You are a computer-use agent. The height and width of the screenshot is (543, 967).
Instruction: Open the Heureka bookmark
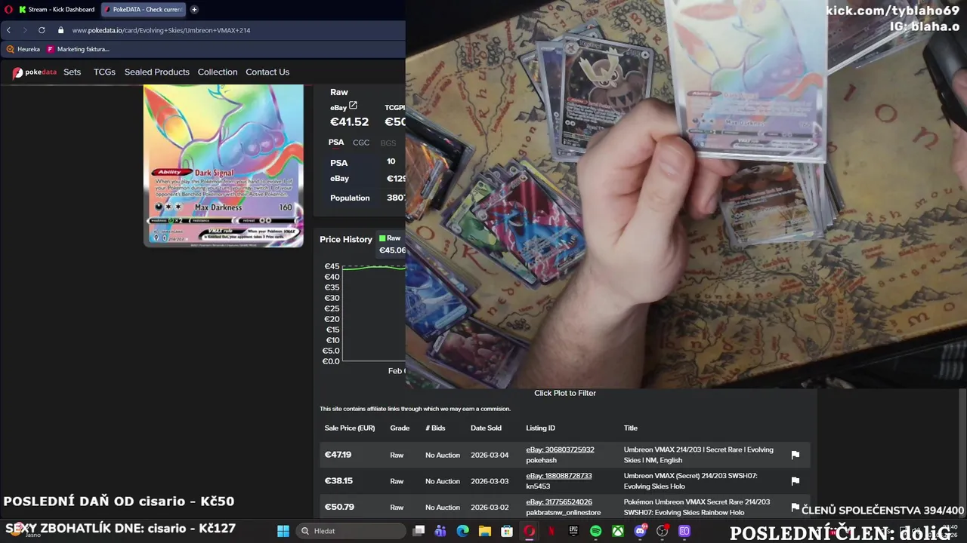pyautogui.click(x=23, y=49)
